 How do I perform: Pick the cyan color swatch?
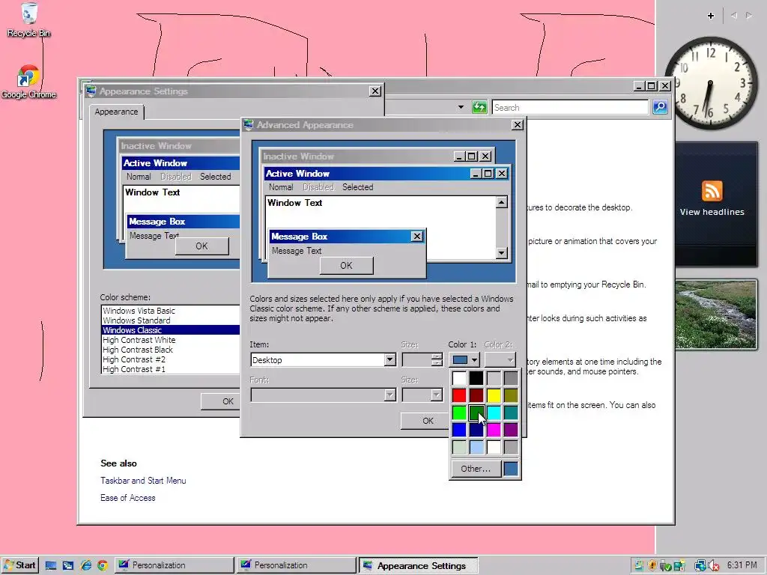click(494, 413)
